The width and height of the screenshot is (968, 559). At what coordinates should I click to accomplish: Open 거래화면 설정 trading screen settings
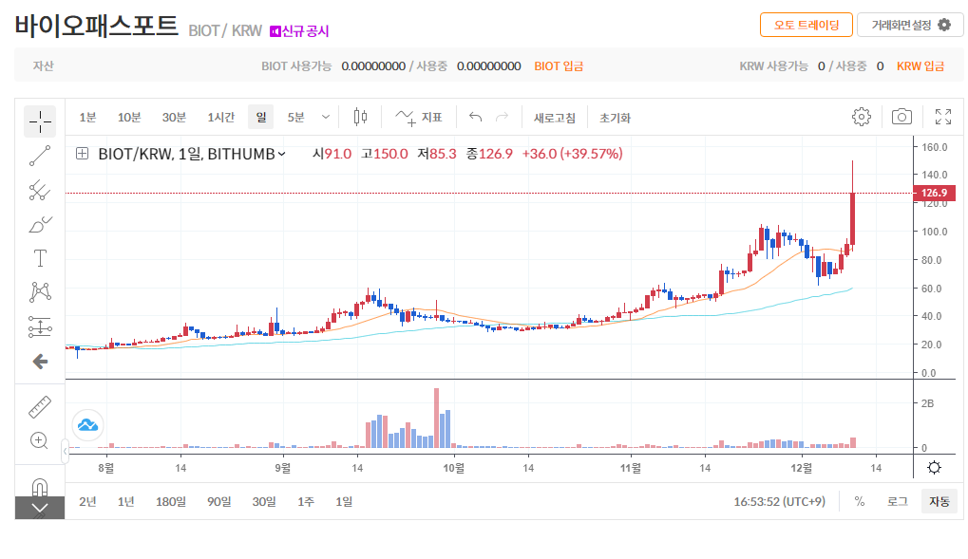910,26
